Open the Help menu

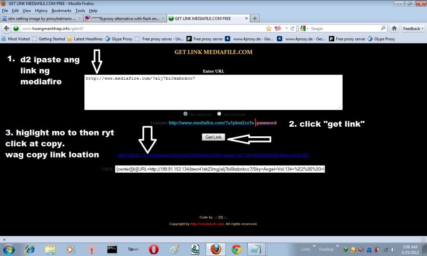click(x=93, y=10)
